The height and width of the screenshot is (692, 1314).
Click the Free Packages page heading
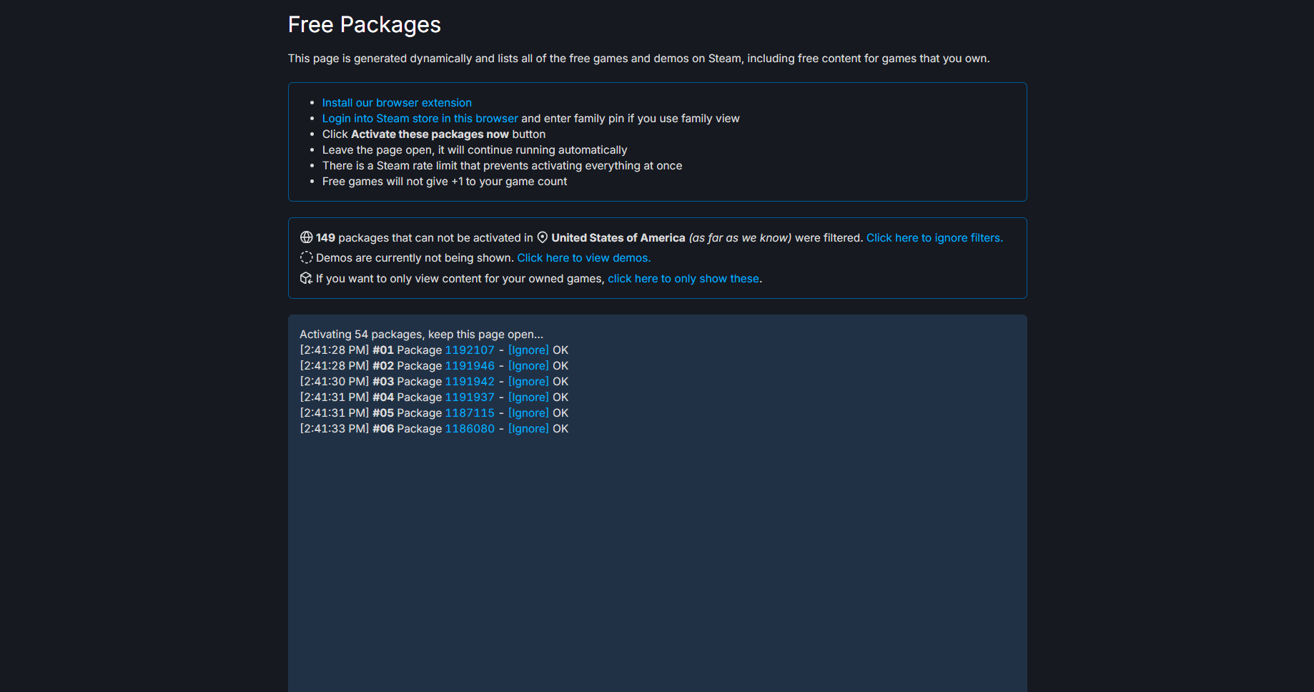click(364, 25)
